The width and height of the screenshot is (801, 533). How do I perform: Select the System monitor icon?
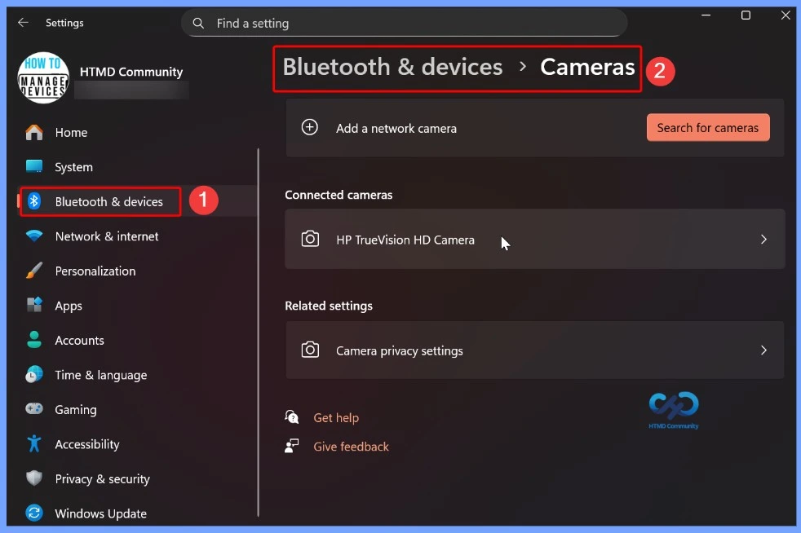tap(34, 167)
